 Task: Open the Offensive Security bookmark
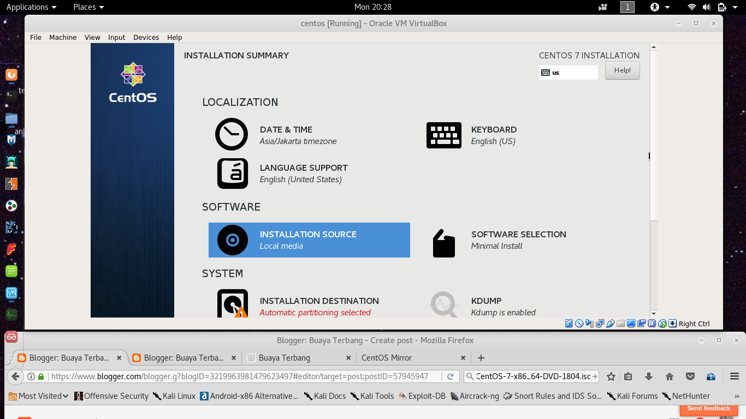(x=111, y=396)
